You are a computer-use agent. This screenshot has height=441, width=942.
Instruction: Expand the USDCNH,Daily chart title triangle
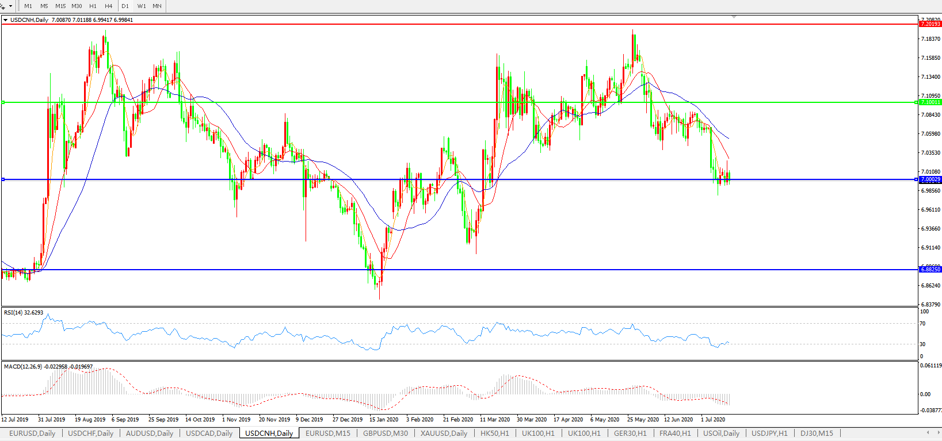(6, 20)
